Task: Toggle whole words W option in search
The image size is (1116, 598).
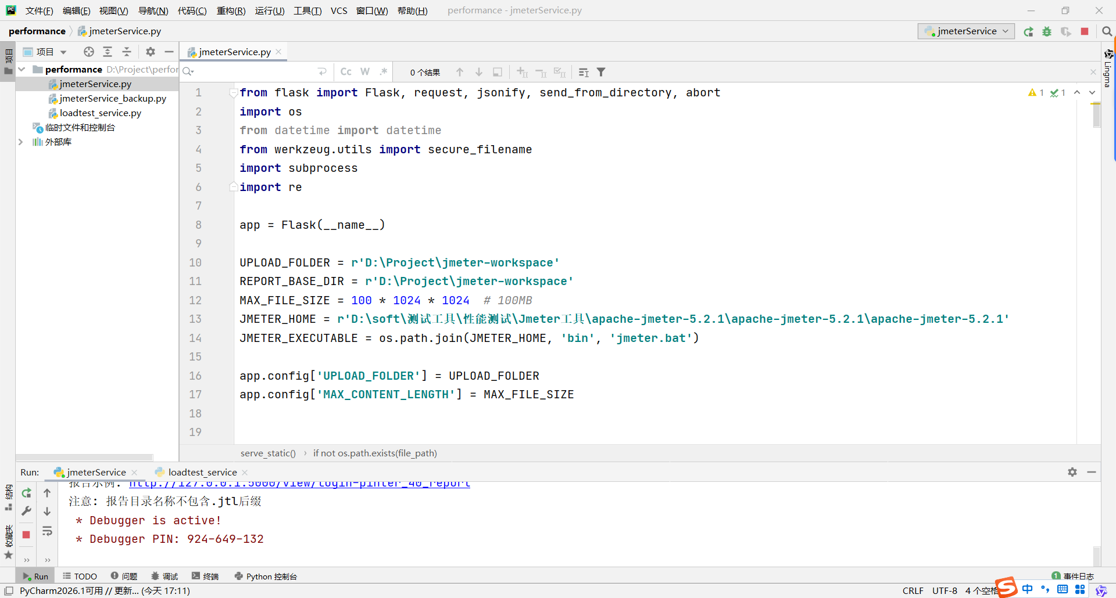Action: coord(365,71)
